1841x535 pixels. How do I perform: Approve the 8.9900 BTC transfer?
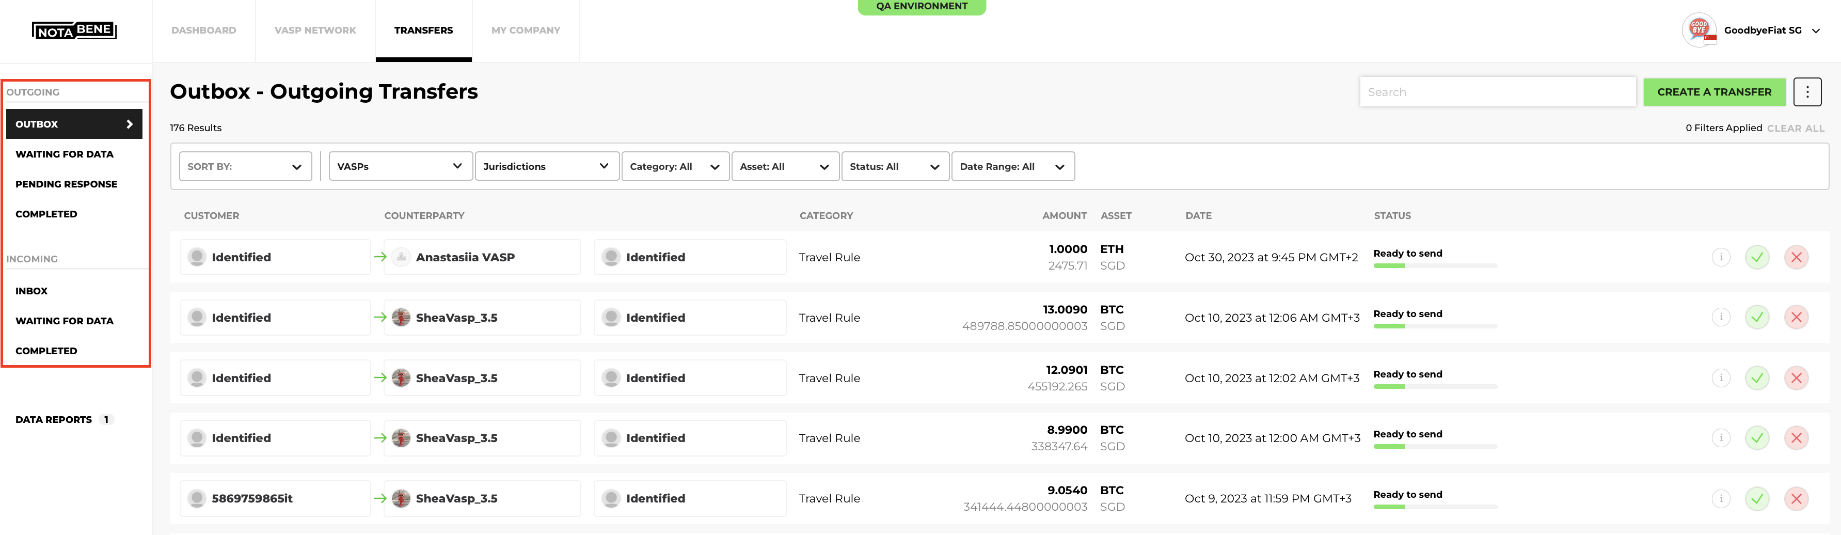[1757, 438]
